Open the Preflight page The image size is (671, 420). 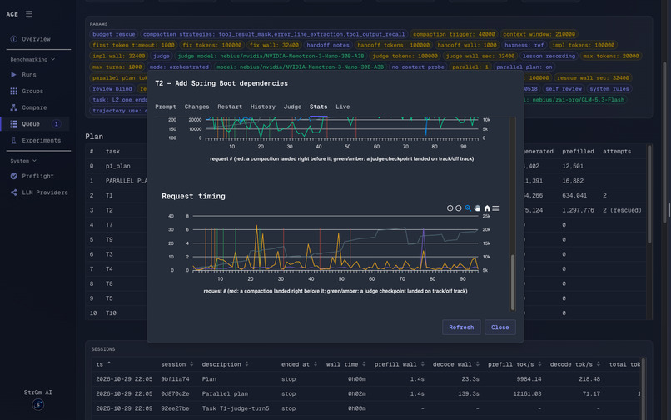click(38, 176)
